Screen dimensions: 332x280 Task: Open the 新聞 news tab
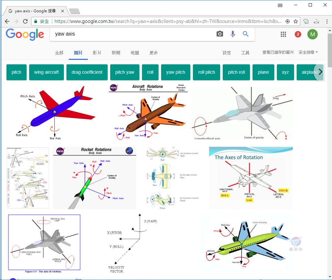click(116, 53)
